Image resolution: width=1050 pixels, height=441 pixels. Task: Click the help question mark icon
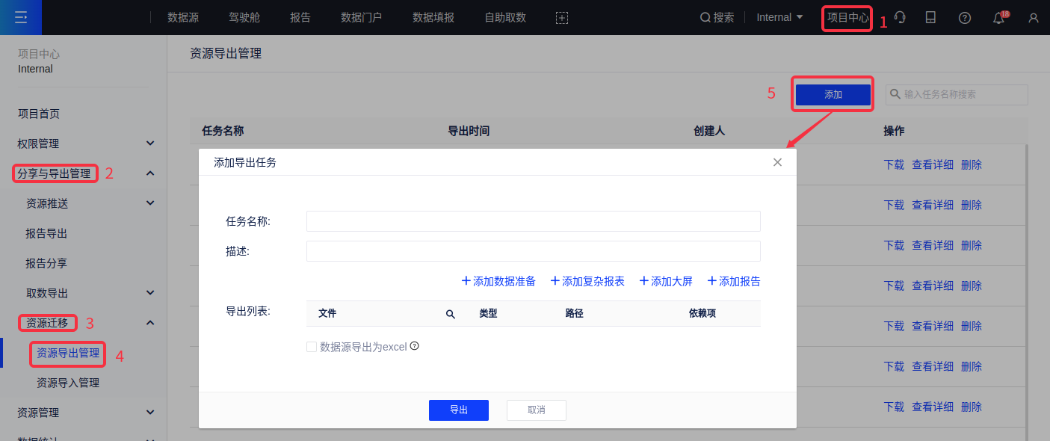click(x=965, y=18)
